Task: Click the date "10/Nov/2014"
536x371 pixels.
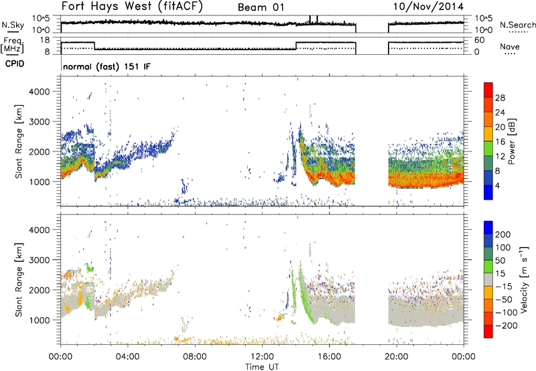Action: click(x=428, y=7)
